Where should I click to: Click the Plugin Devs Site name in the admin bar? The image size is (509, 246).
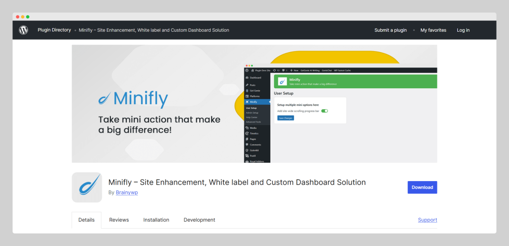pos(262,70)
